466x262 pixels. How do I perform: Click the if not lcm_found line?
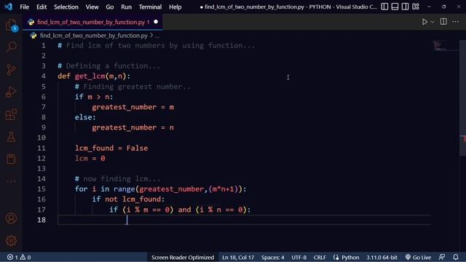[x=128, y=199]
